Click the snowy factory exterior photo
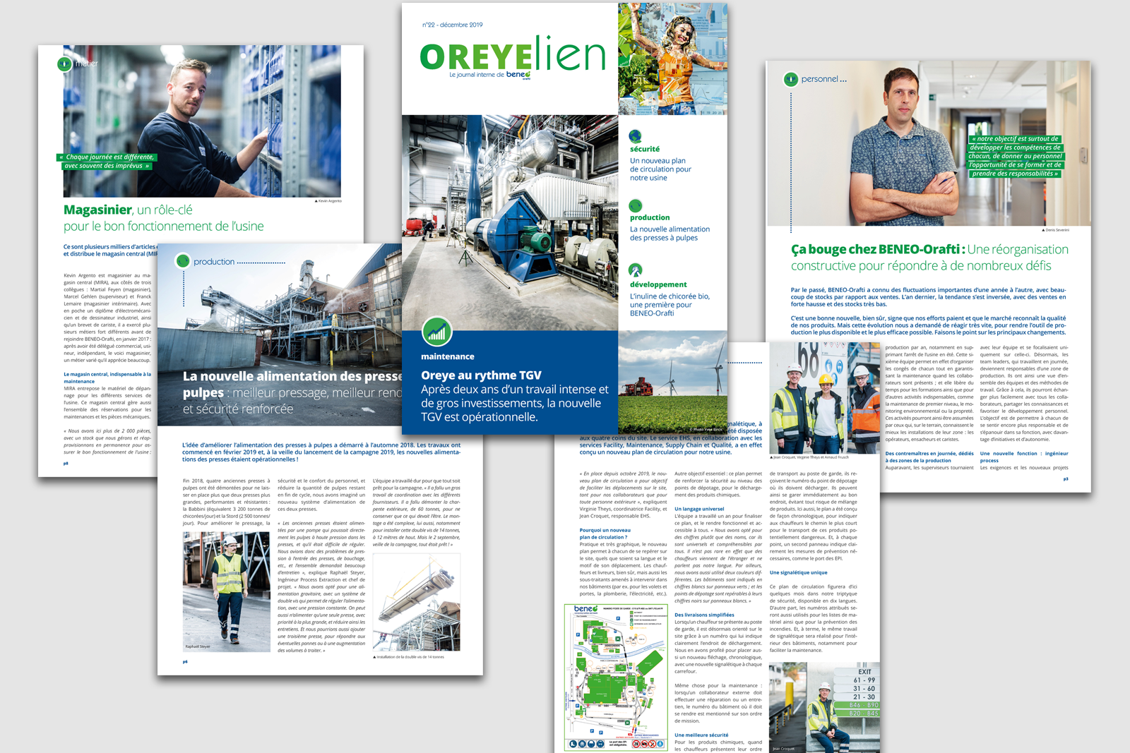 280,335
